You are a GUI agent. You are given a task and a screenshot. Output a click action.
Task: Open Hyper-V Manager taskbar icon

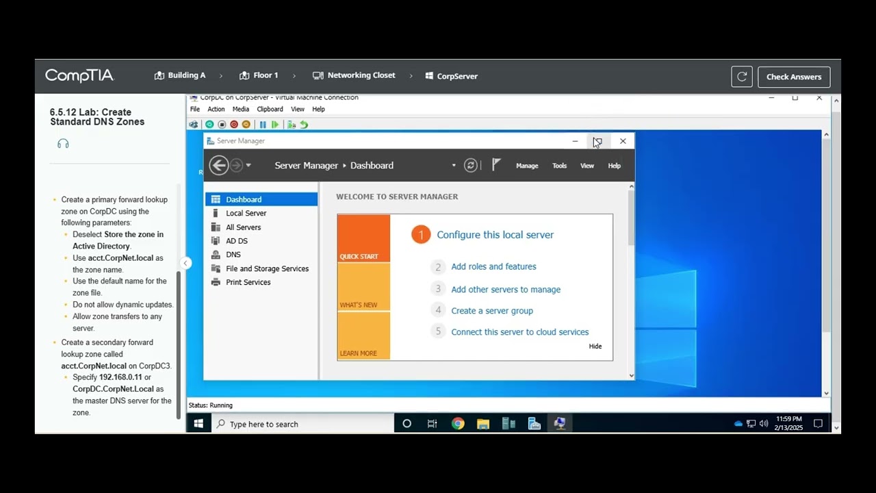508,424
